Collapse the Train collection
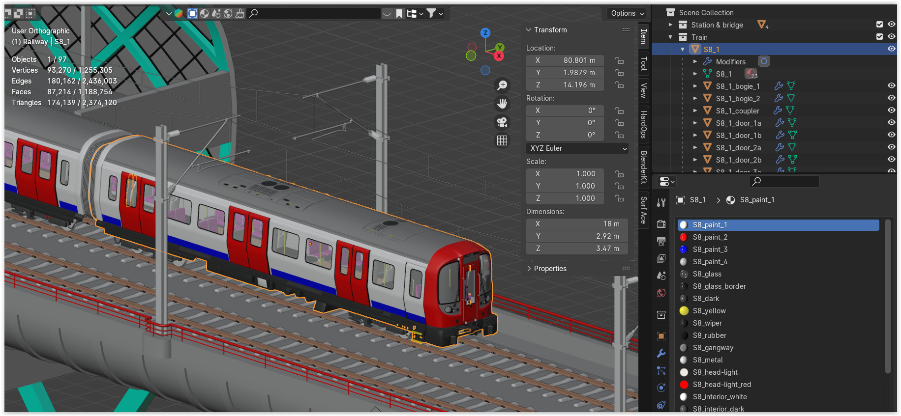Image resolution: width=901 pixels, height=416 pixels. 670,37
